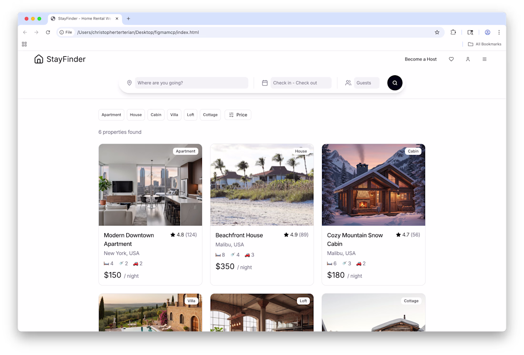Click Become a Host link

click(x=421, y=59)
